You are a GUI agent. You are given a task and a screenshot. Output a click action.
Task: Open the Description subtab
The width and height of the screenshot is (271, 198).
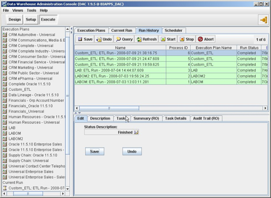(x=100, y=118)
